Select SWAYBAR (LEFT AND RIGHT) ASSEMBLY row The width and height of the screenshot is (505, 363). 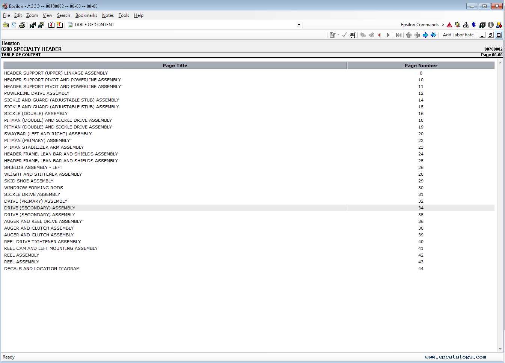[249, 134]
